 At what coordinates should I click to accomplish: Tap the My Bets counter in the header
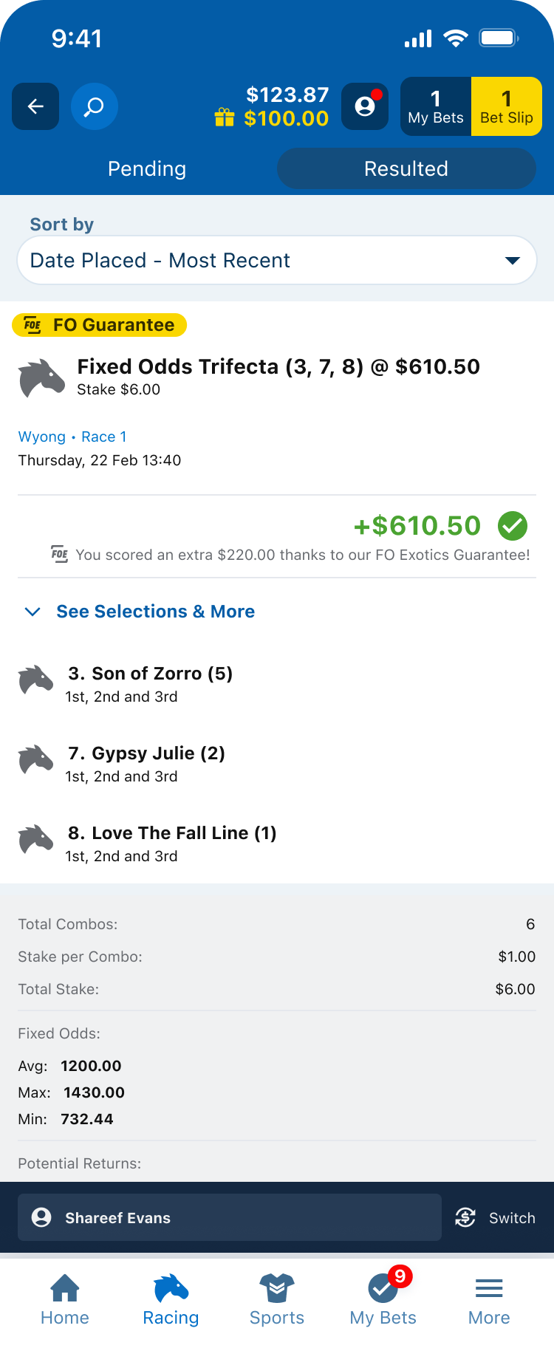[x=436, y=106]
